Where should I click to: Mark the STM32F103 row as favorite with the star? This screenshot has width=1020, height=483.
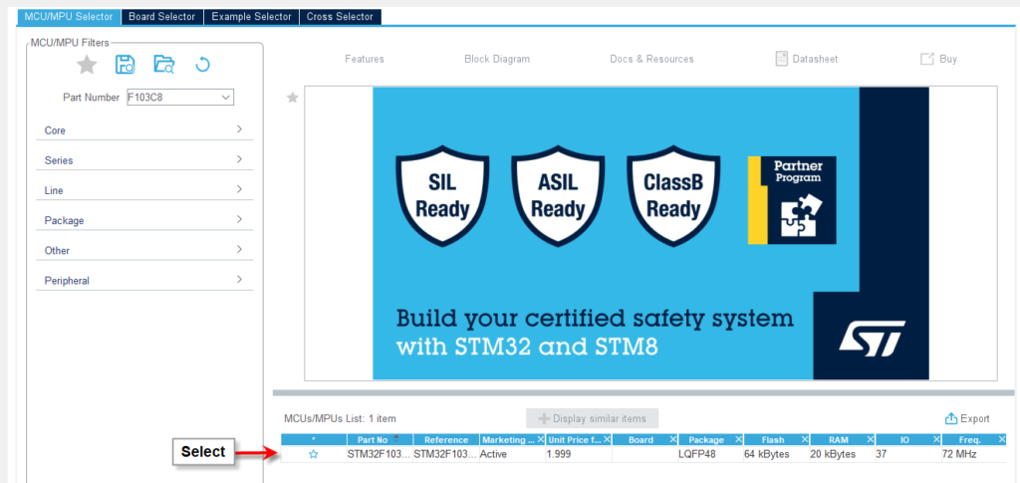click(314, 454)
